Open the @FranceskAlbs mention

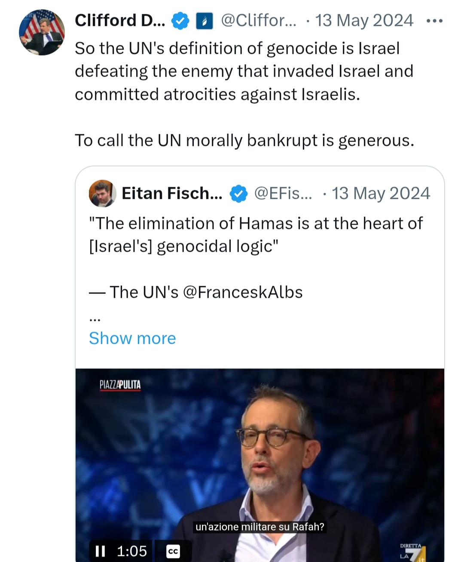[243, 292]
